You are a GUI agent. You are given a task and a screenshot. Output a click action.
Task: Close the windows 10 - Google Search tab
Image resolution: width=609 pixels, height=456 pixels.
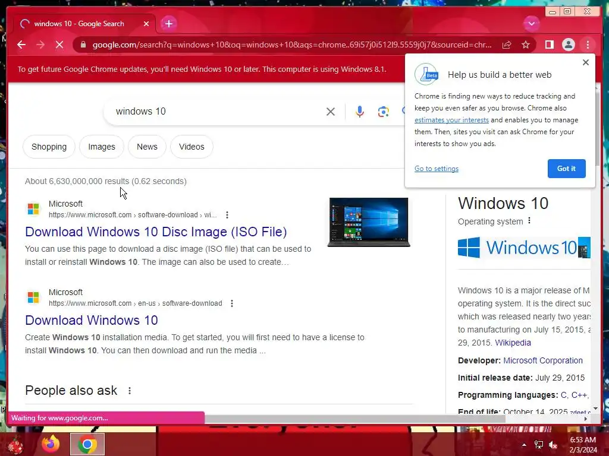pyautogui.click(x=146, y=24)
